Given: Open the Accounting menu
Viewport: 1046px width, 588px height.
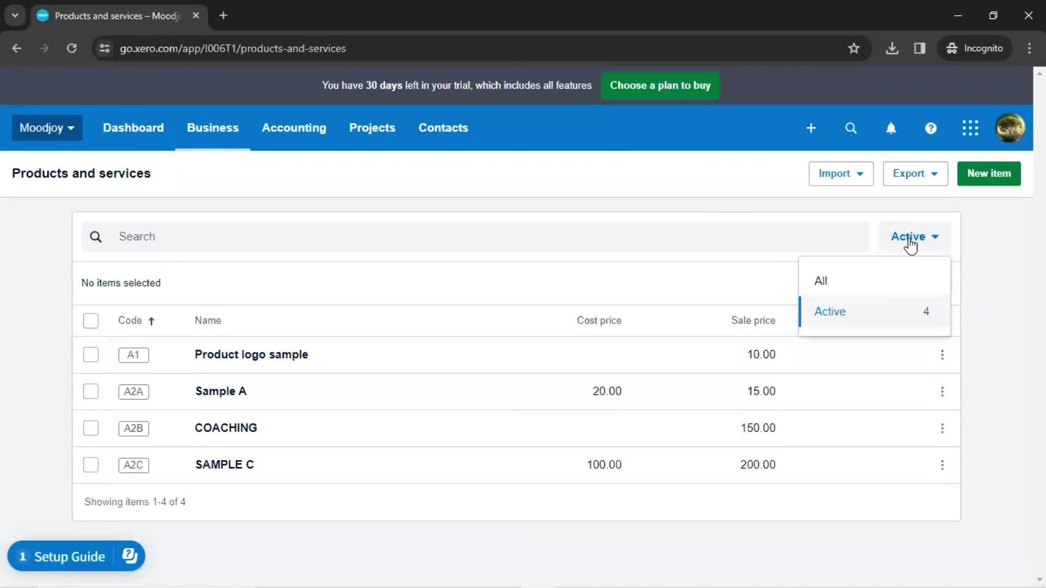Looking at the screenshot, I should pyautogui.click(x=294, y=128).
